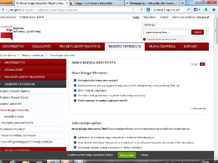Click the site search phrase input field

point(167,32)
